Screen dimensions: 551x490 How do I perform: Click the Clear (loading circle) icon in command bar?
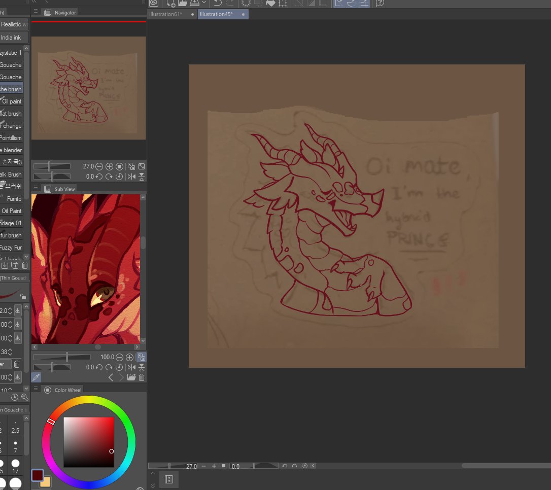click(246, 3)
